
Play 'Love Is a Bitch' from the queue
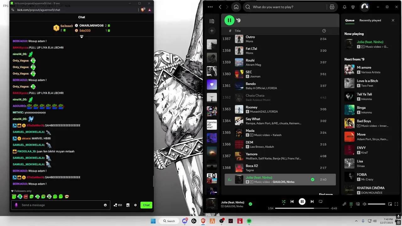(370, 83)
